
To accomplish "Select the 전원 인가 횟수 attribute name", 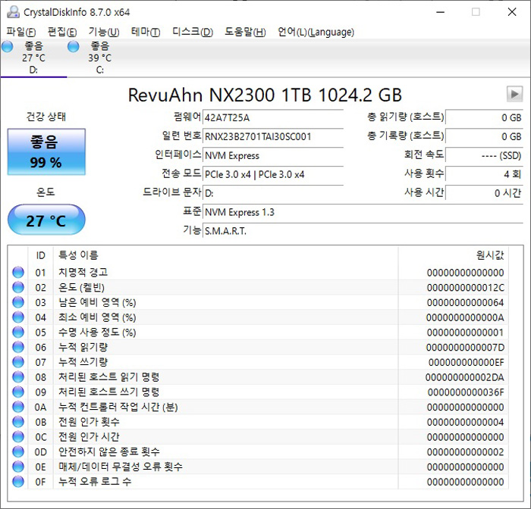I will (89, 422).
